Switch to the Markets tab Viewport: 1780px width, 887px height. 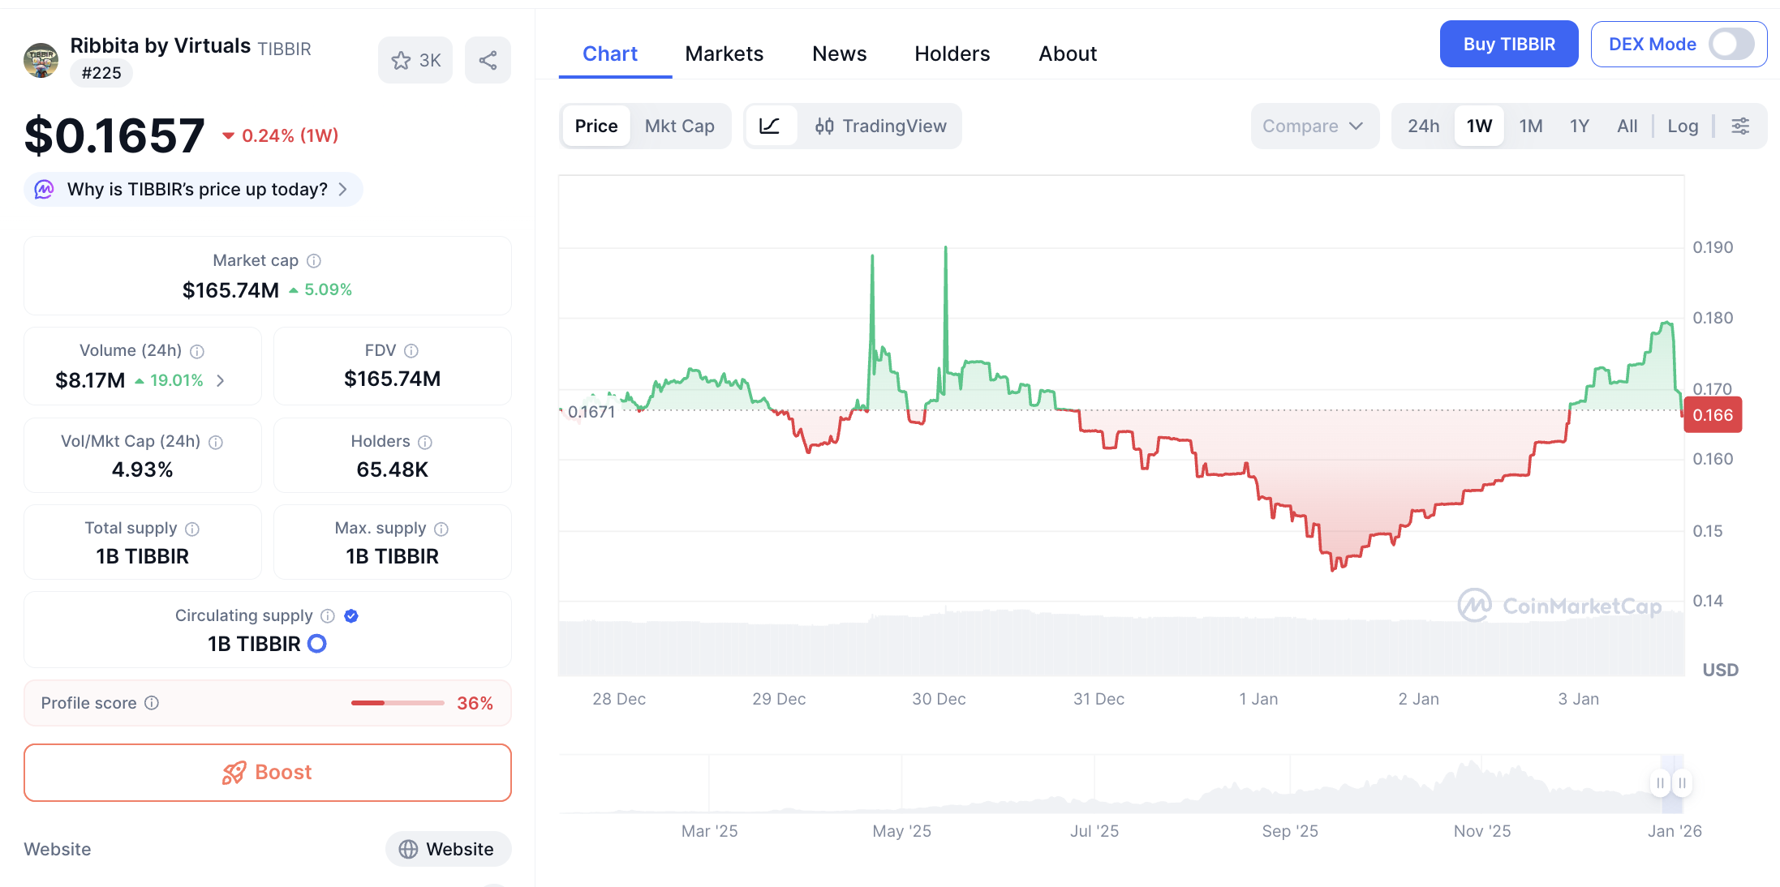[x=724, y=54]
